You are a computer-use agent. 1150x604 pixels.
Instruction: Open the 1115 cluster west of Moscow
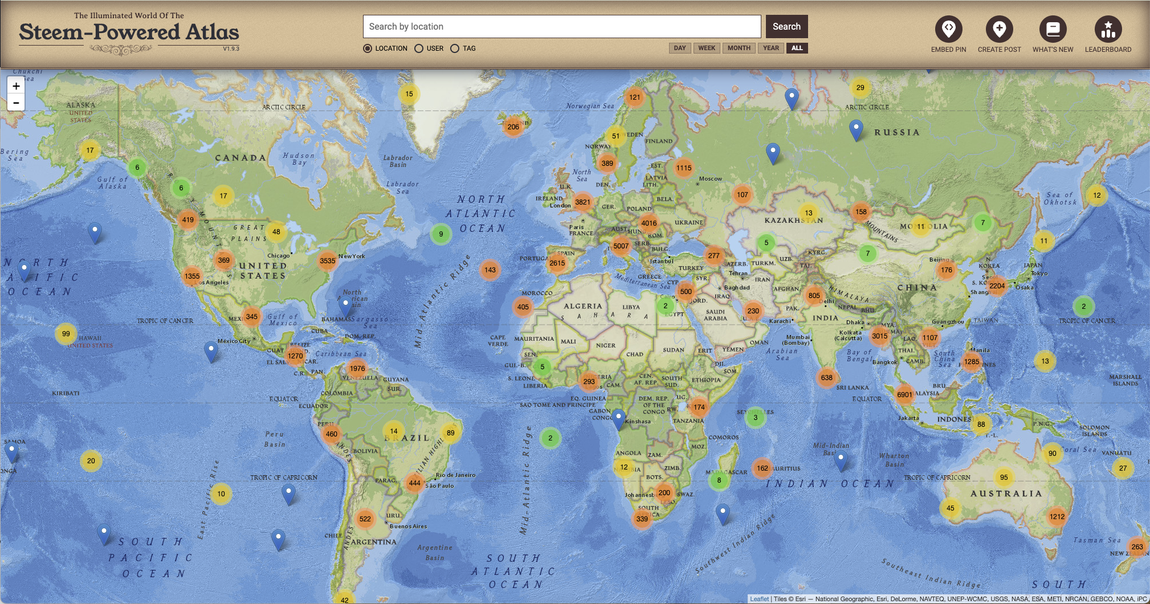(x=684, y=168)
